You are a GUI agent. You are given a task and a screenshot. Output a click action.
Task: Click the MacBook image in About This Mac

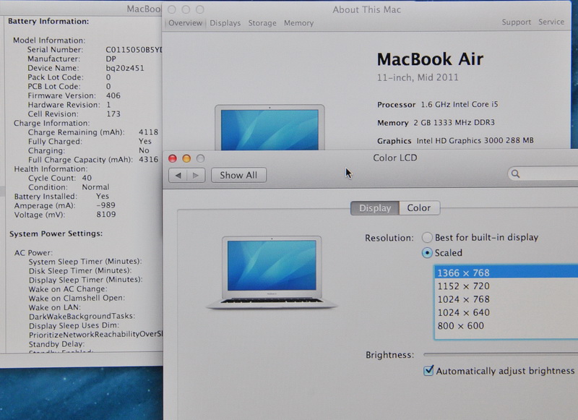click(269, 127)
